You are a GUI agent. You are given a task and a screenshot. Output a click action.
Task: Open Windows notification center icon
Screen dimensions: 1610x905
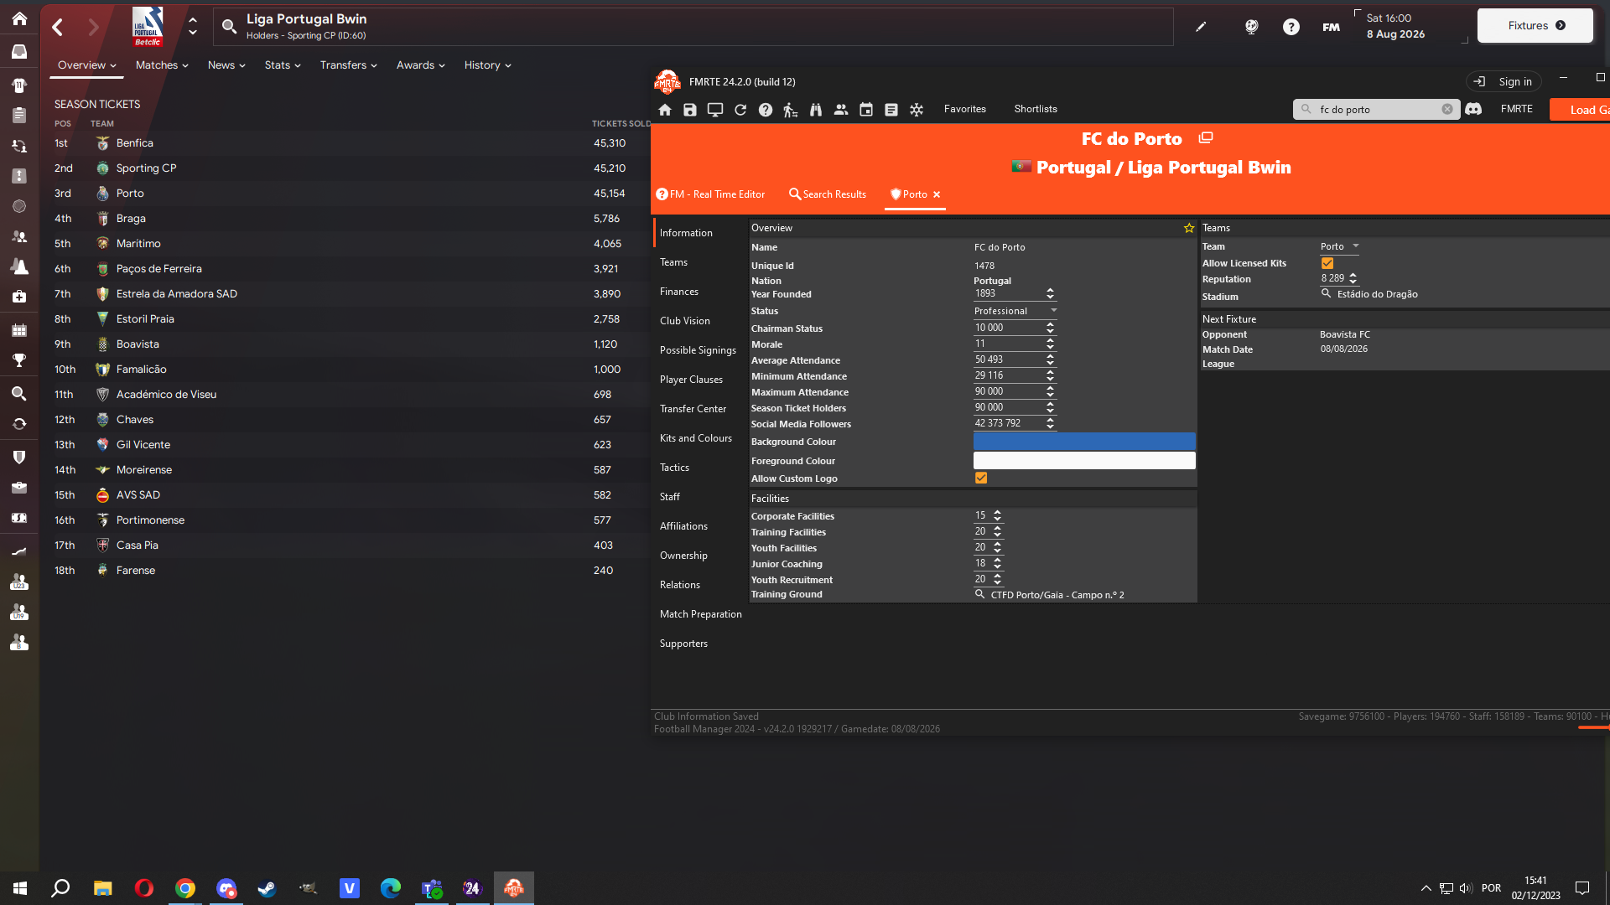1582,888
